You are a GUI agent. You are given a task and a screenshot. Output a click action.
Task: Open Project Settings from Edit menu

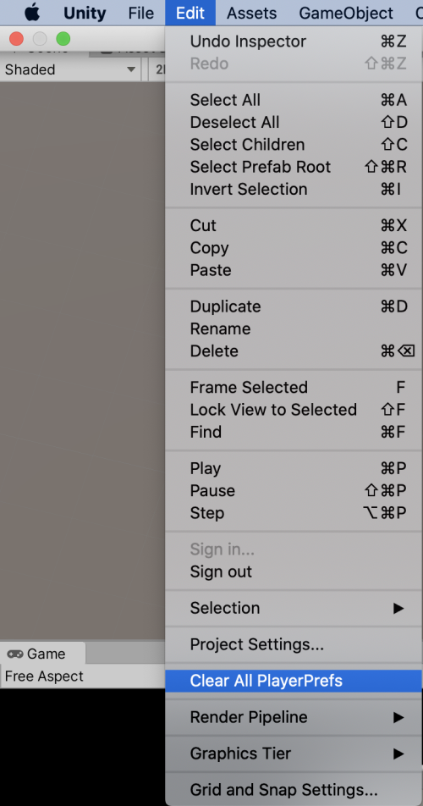coord(294,644)
